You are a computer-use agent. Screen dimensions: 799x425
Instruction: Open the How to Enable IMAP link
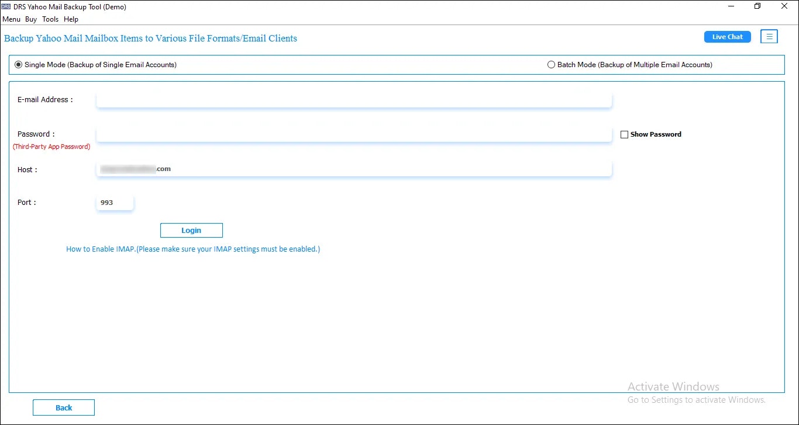(193, 249)
